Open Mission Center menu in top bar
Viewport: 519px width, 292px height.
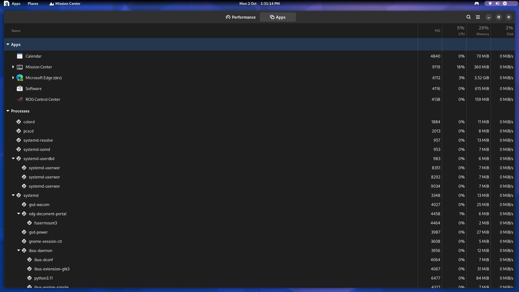(x=65, y=4)
